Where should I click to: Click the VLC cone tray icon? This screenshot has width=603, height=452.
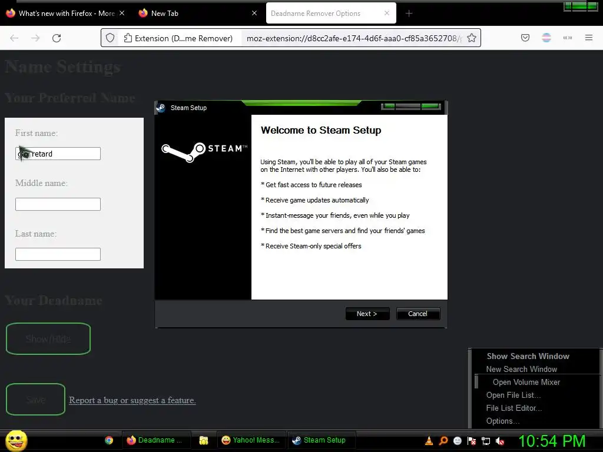click(x=429, y=440)
